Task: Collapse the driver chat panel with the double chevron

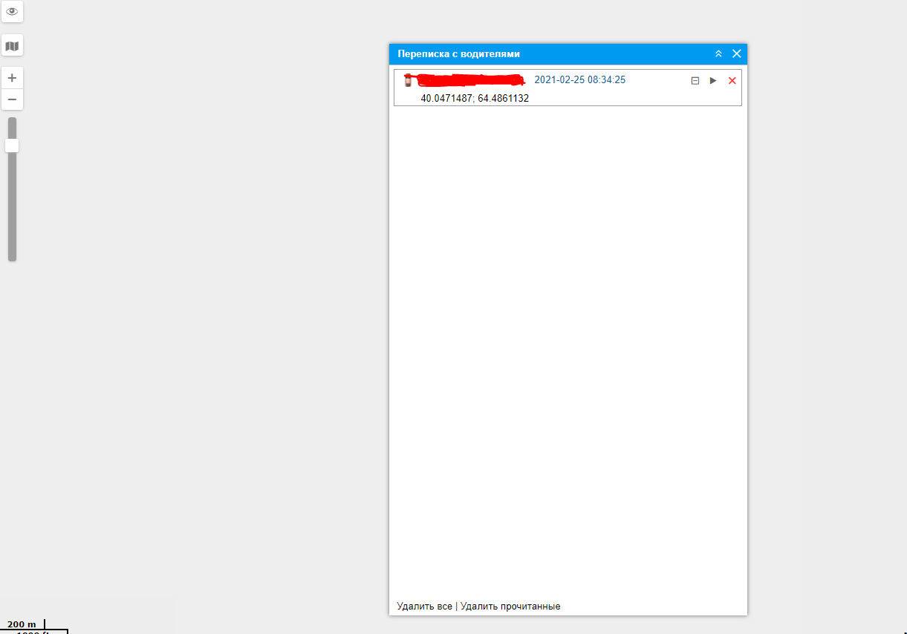Action: coord(718,54)
